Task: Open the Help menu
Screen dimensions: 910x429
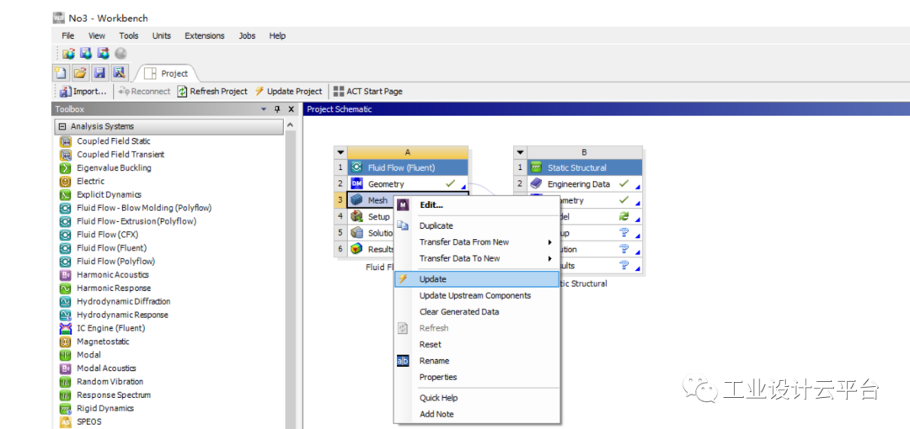Action: (277, 35)
